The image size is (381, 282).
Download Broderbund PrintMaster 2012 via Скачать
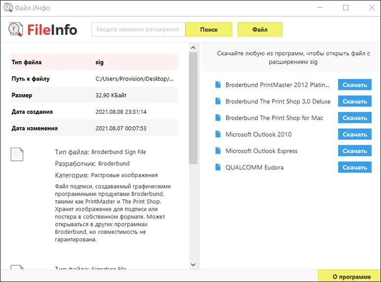coord(354,85)
